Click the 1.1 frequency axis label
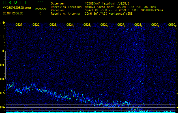 pos(3,37)
